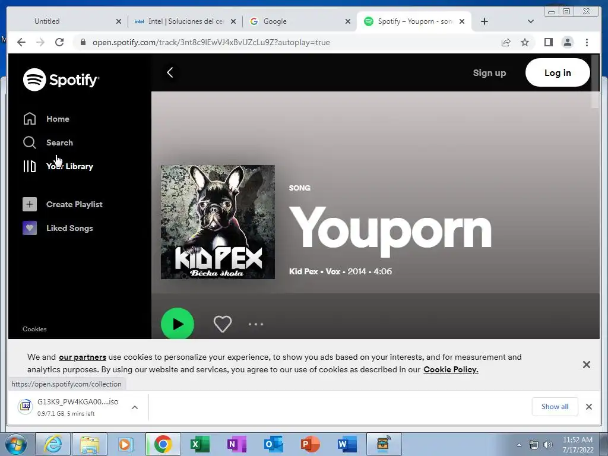This screenshot has width=608, height=456.
Task: Open a new browser tab
Action: 484,21
